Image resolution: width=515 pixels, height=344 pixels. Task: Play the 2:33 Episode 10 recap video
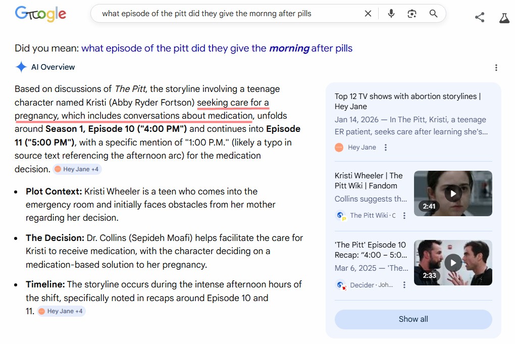453,263
